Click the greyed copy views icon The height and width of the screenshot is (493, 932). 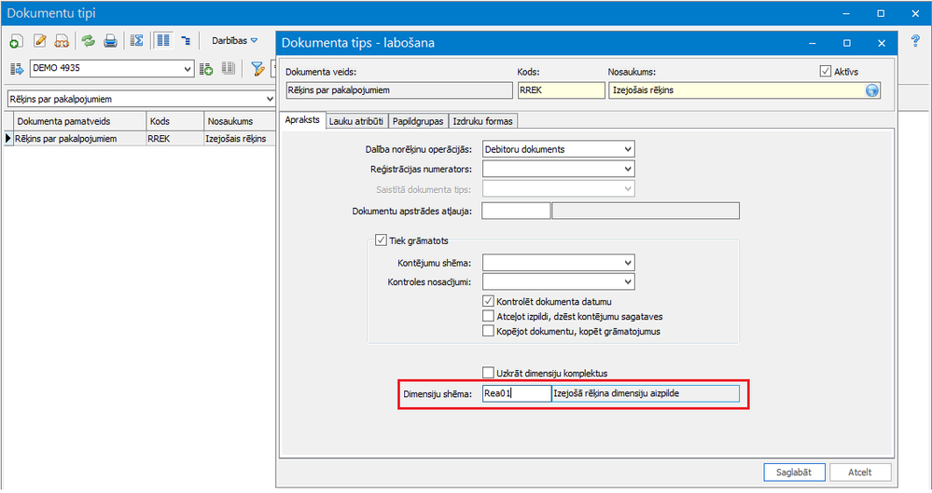click(x=229, y=69)
